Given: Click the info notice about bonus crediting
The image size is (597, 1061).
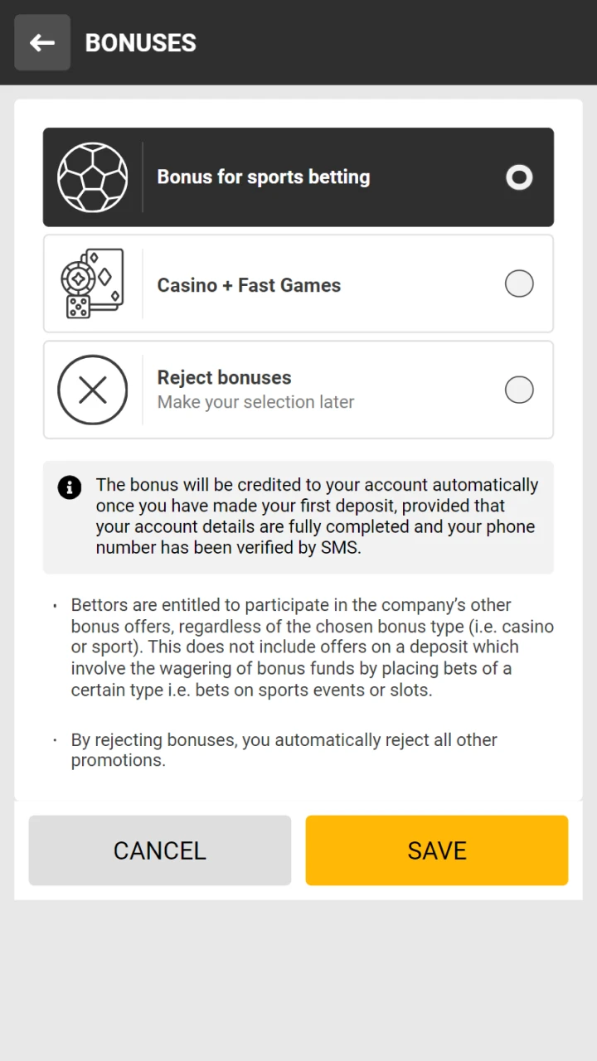Looking at the screenshot, I should click(x=298, y=516).
